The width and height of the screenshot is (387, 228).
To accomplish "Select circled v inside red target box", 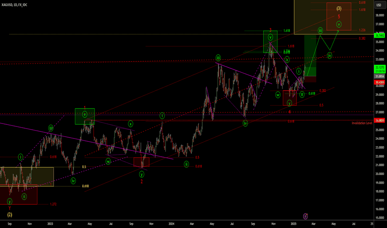I will tap(339, 24).
